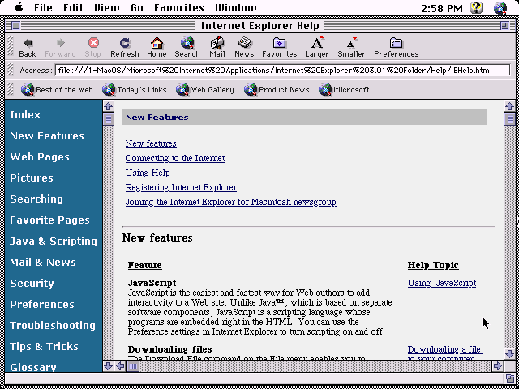
Task: Click horizontal scrollbar left arrow
Action: (x=121, y=365)
